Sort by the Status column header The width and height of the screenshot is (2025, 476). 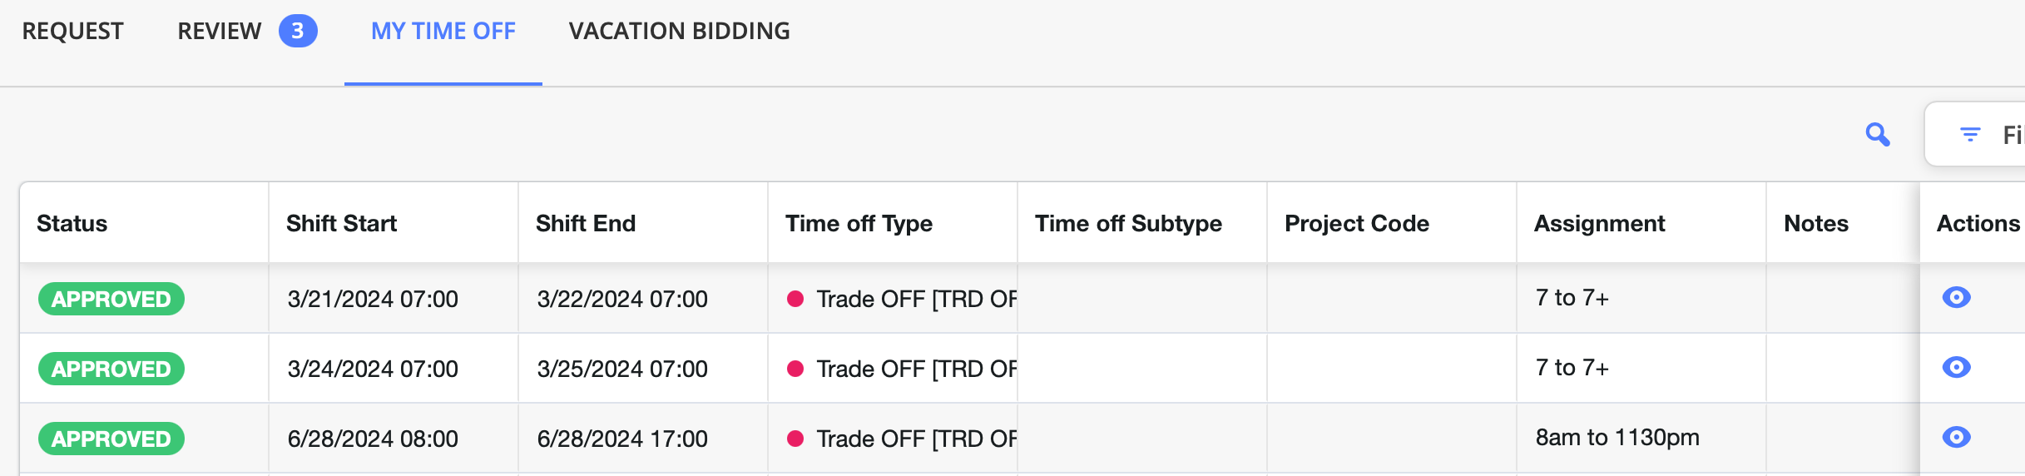pyautogui.click(x=72, y=223)
